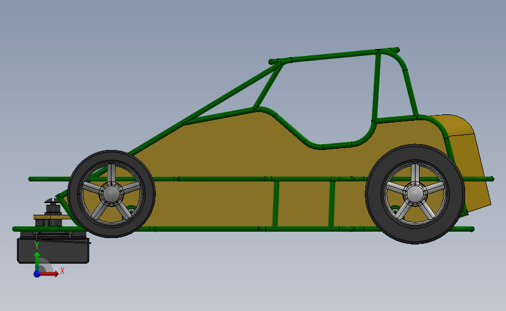Click the green Y axis label
Viewport: 506px width, 311px height.
37,246
